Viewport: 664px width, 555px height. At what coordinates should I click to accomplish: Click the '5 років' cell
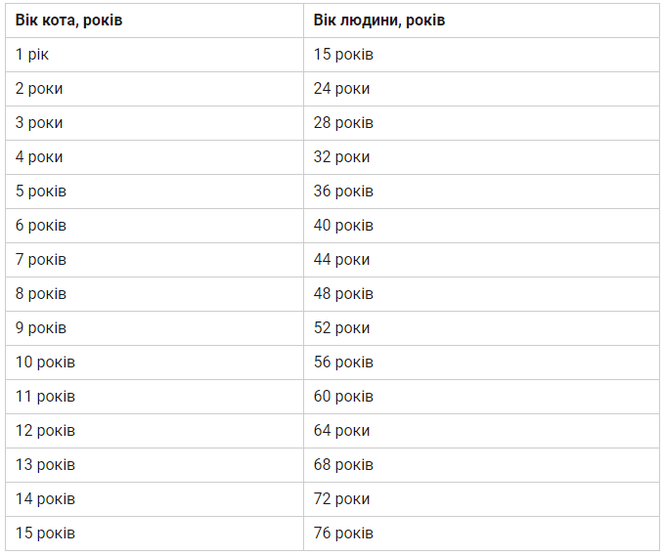pos(41,192)
